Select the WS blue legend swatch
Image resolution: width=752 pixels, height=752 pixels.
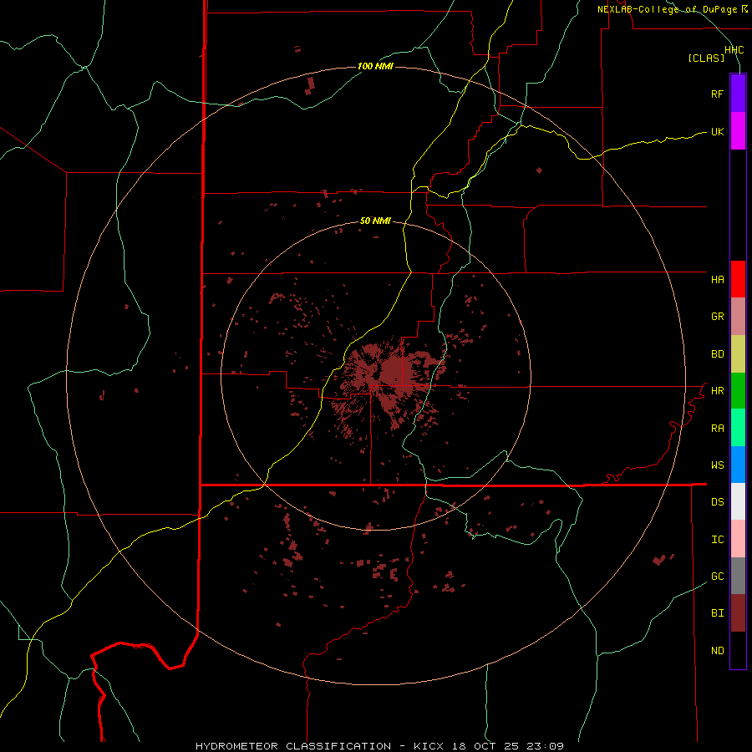tap(738, 465)
